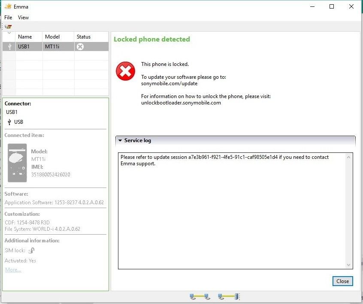Click the Model column header
This screenshot has height=304, width=363.
click(x=58, y=37)
